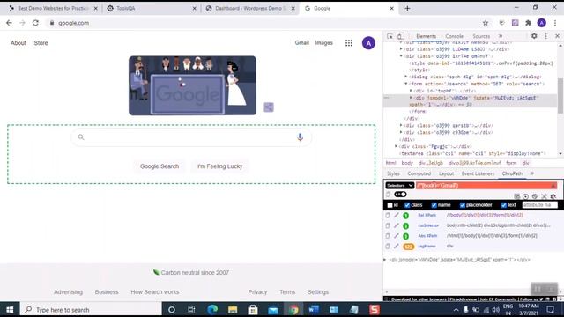Copy the Rel XPath value
The height and width of the screenshot is (317, 564).
point(388,215)
